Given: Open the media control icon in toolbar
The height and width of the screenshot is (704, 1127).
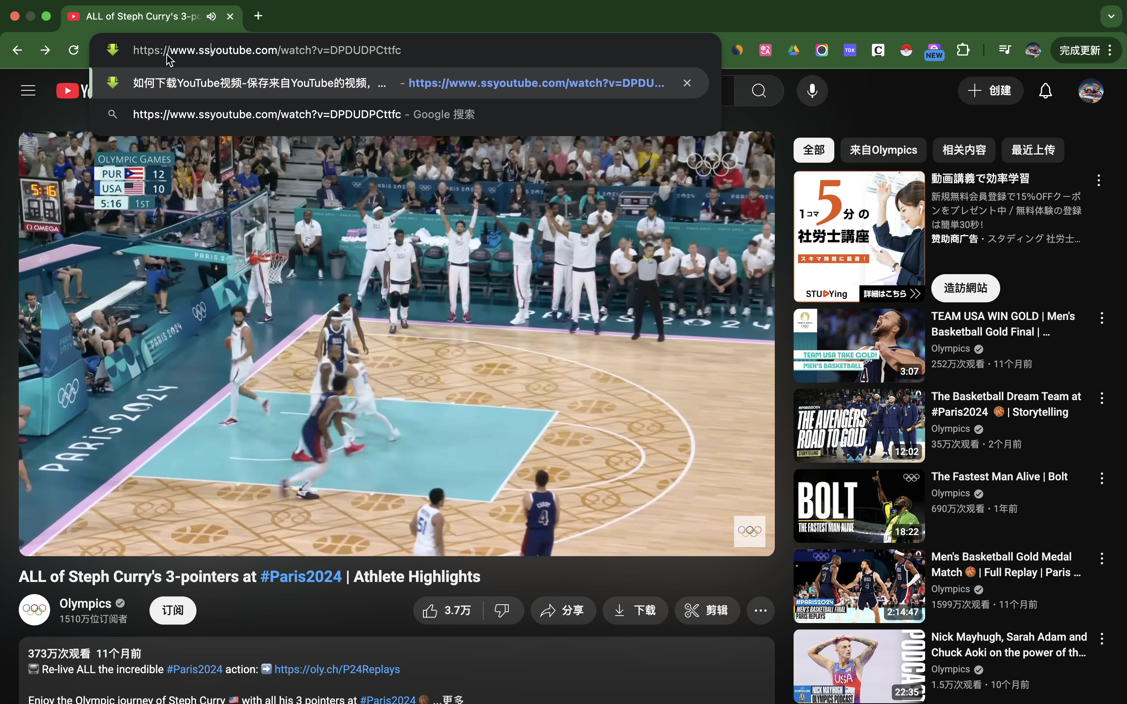Looking at the screenshot, I should click(x=1005, y=50).
